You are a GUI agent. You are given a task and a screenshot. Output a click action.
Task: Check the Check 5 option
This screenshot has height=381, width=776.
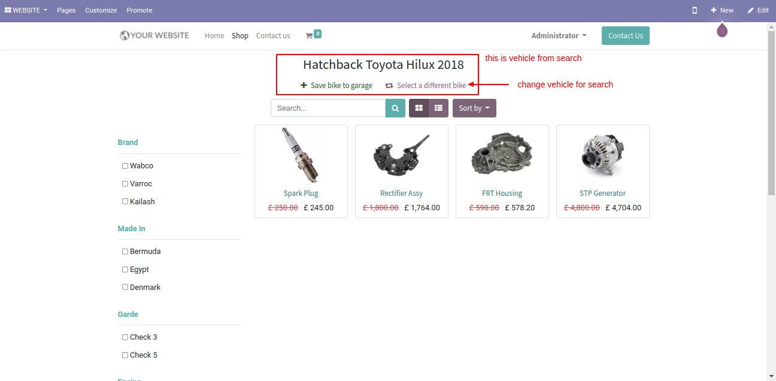125,355
